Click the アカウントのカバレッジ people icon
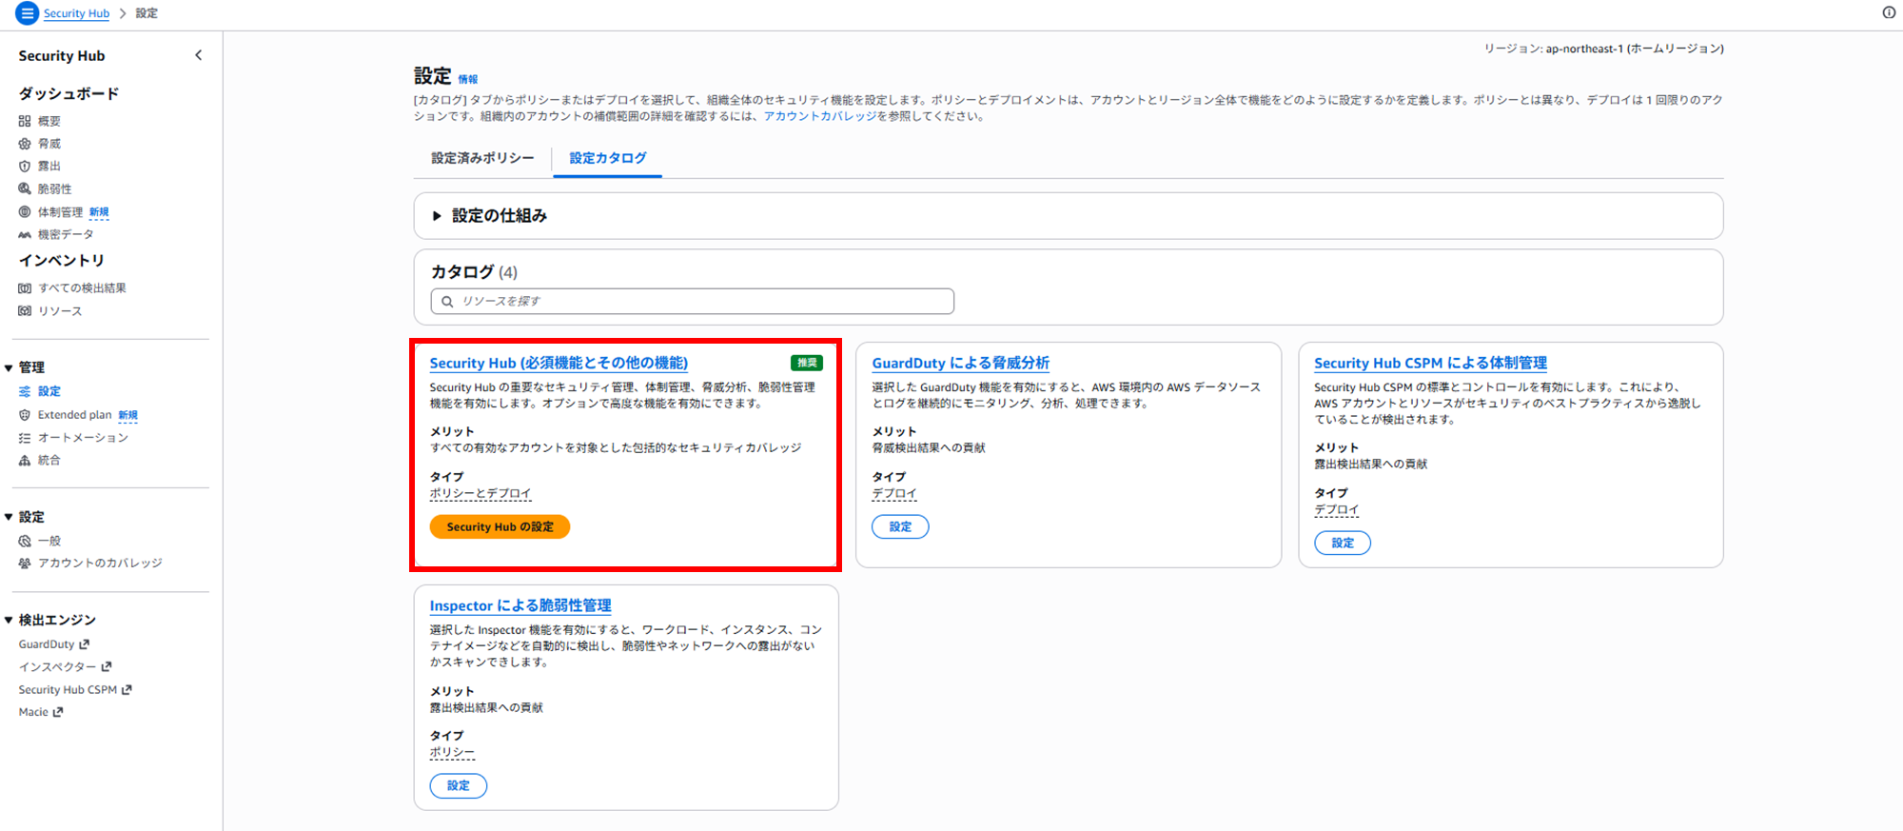 25,564
